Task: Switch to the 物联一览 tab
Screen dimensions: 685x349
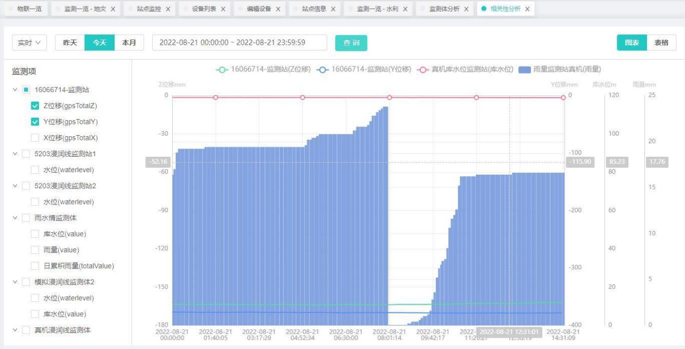Action: click(x=29, y=9)
